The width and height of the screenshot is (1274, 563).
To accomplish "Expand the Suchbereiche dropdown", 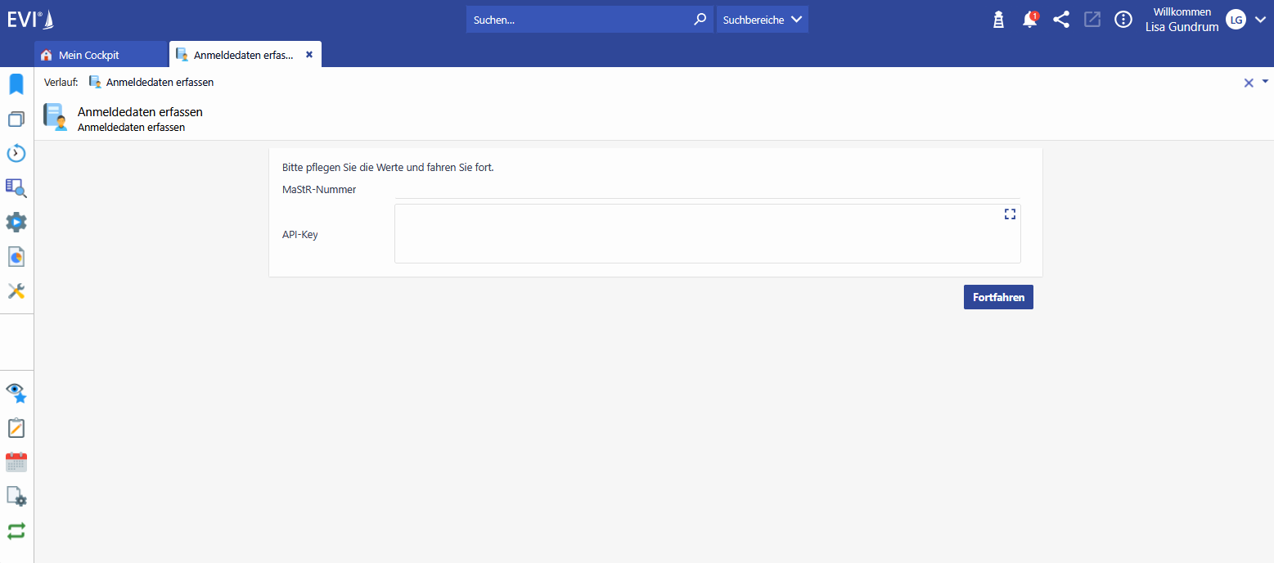I will pos(762,20).
